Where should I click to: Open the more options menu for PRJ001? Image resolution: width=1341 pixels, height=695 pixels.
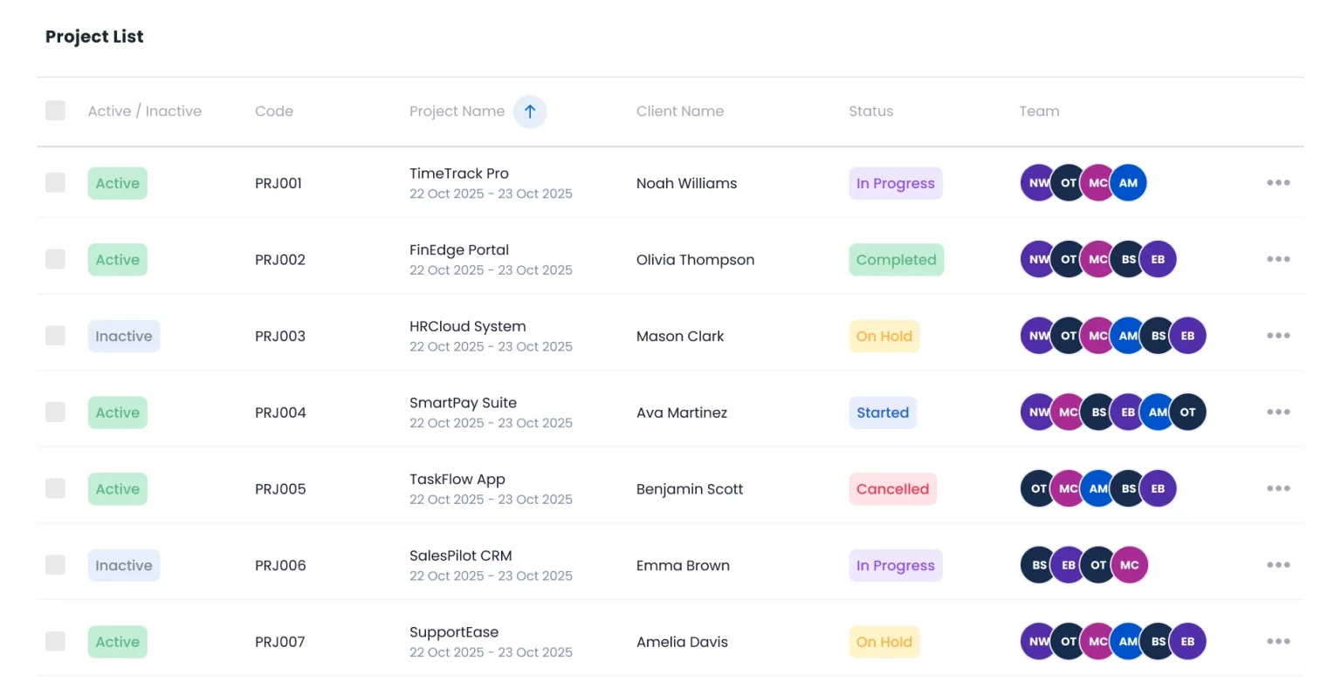(x=1278, y=183)
